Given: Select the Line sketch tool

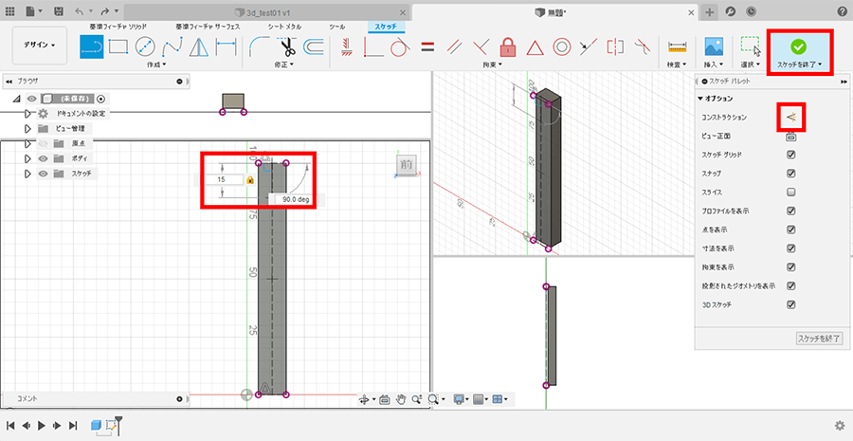Looking at the screenshot, I should [x=91, y=46].
